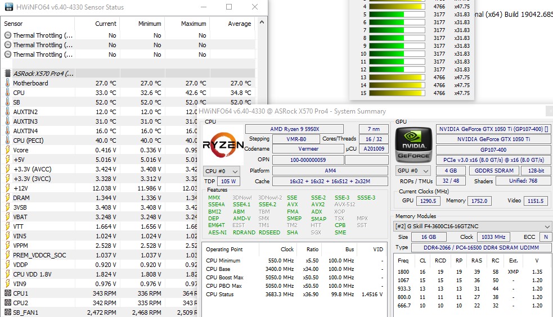Click the core 15 usage bar
The width and height of the screenshot is (553, 317).
pyautogui.click(x=397, y=93)
